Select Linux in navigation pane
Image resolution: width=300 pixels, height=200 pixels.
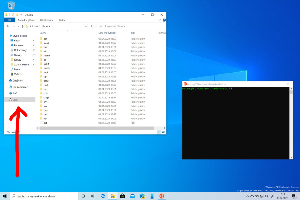pos(20,100)
